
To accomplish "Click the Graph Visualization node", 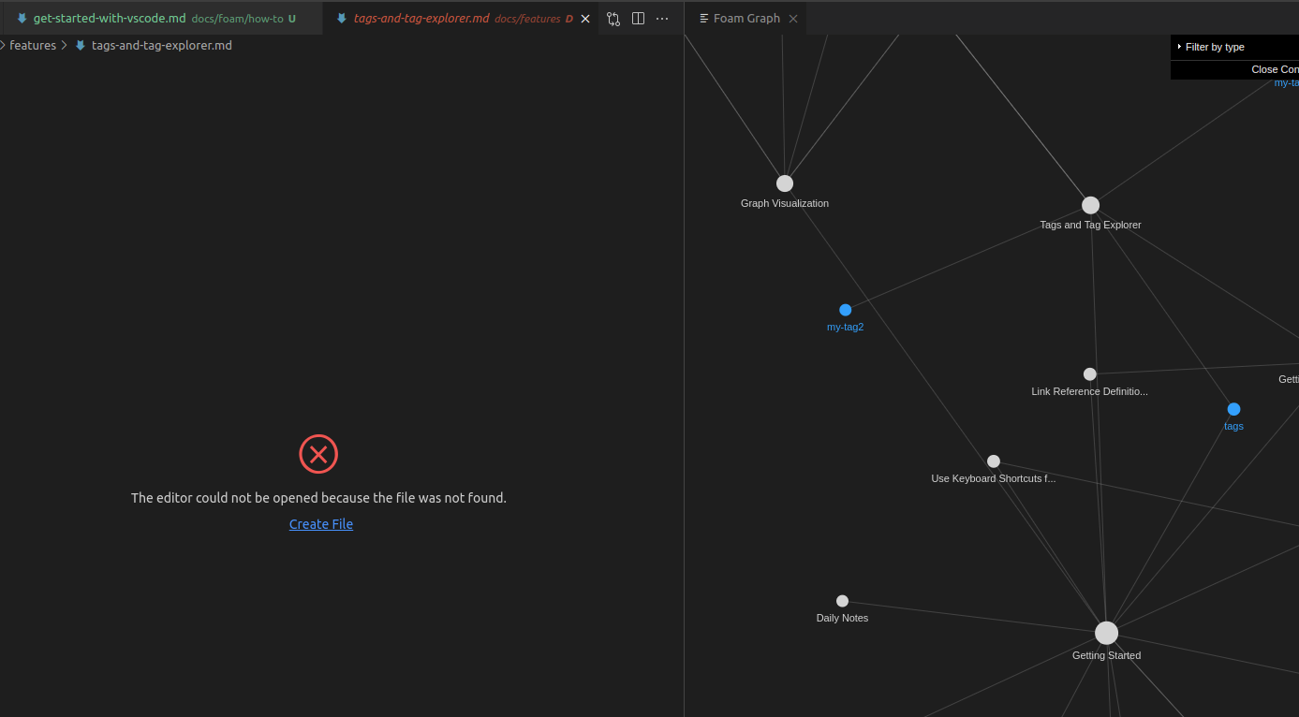I will pyautogui.click(x=784, y=183).
